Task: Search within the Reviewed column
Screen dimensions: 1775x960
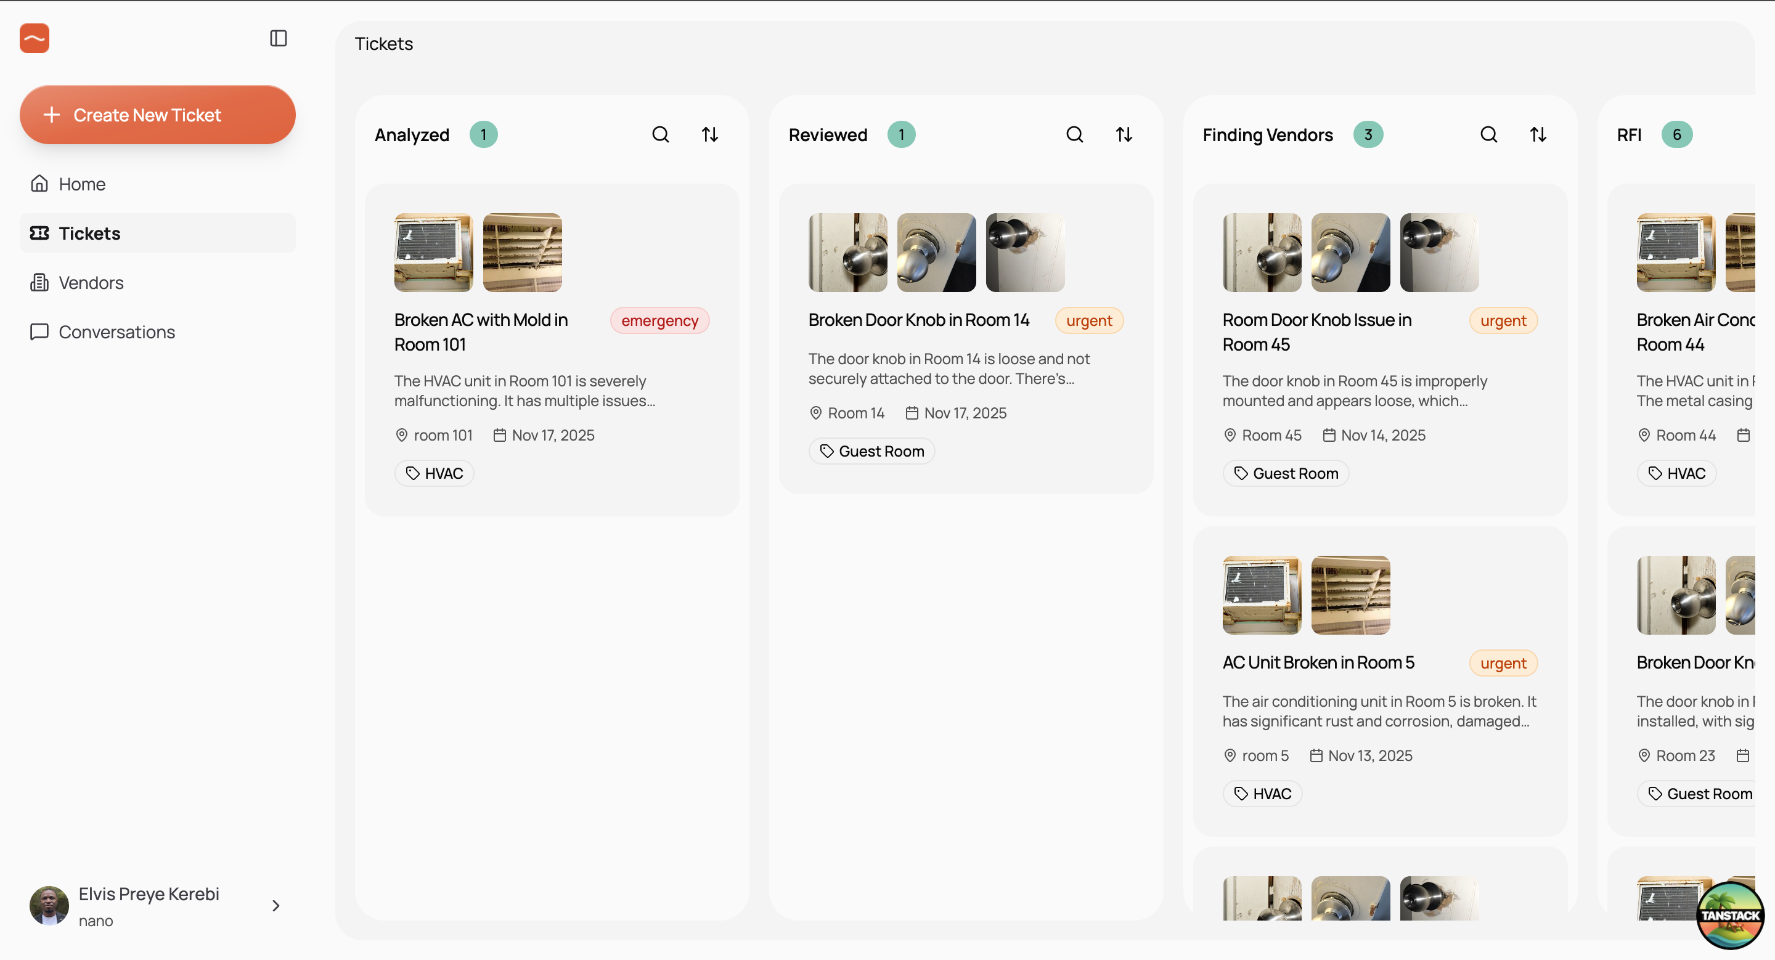Action: (x=1074, y=134)
